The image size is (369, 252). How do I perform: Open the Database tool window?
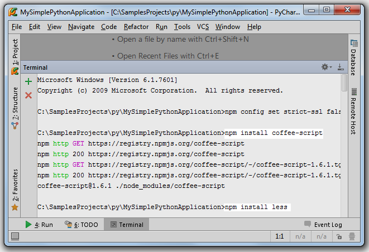point(353,62)
